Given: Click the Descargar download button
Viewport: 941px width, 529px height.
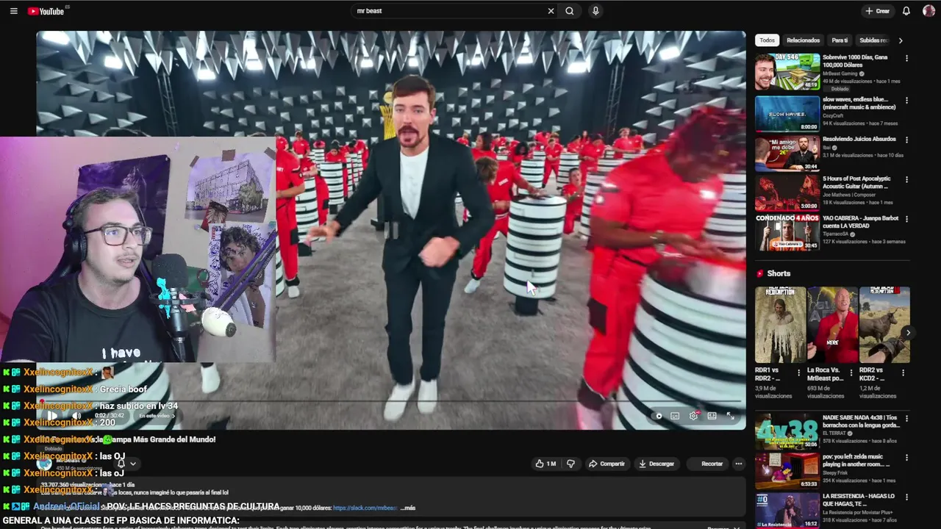Looking at the screenshot, I should coord(656,464).
